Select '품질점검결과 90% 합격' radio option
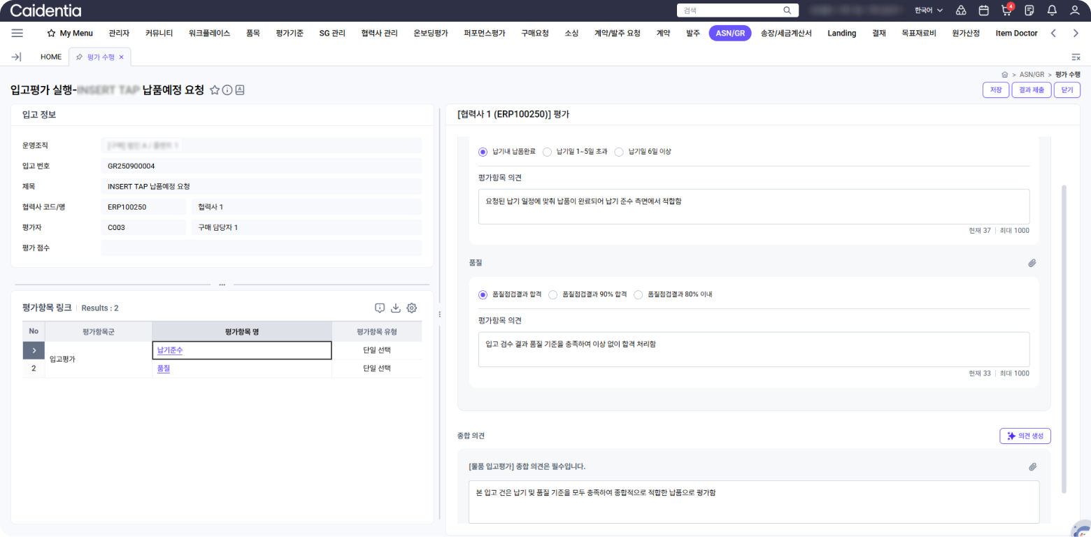 (553, 295)
